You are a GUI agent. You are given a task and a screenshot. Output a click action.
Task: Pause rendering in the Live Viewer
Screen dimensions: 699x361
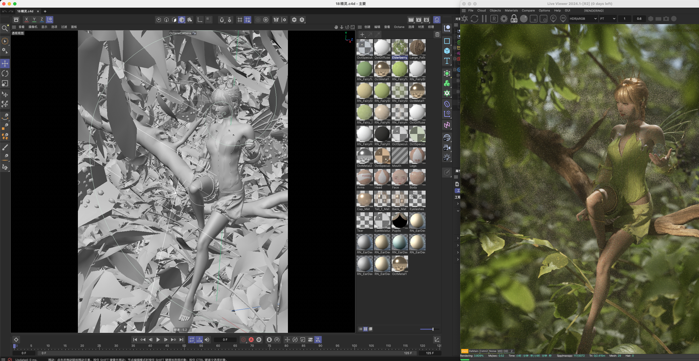point(484,19)
